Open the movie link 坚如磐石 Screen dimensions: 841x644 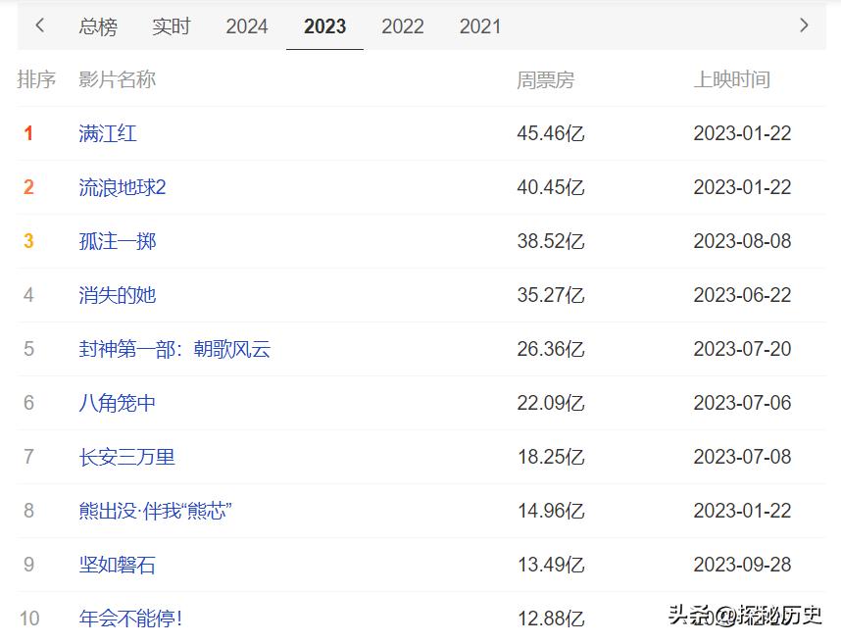[x=118, y=565]
